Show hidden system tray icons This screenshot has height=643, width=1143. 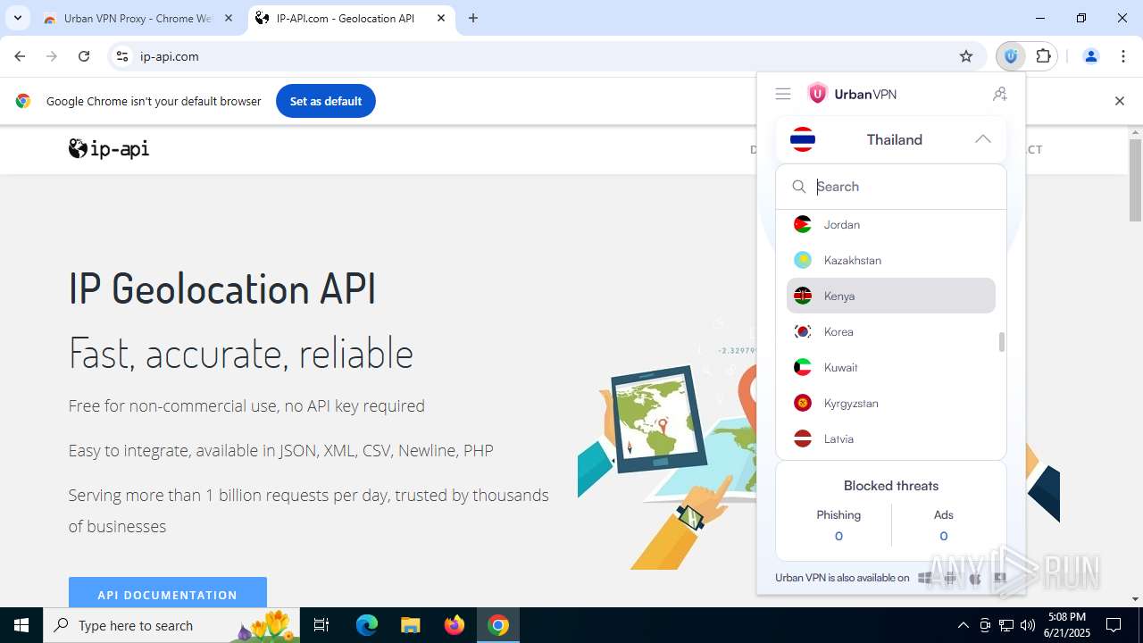click(963, 625)
